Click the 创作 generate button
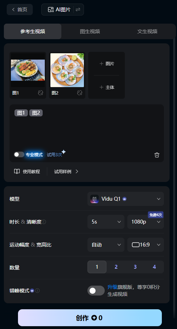Viewport: 177px width, 329px height. [90, 318]
